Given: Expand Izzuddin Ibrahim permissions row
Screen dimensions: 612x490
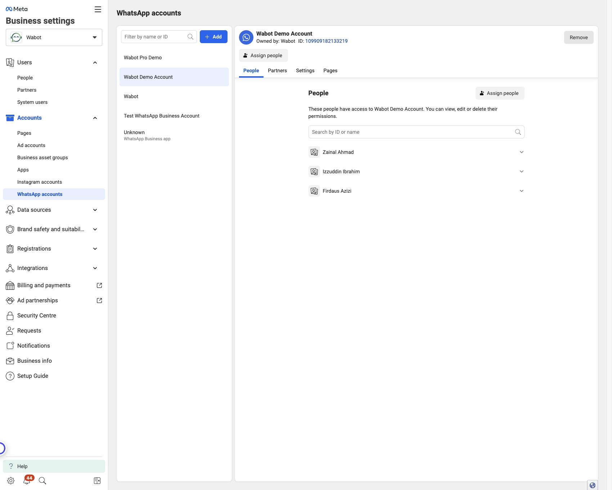Looking at the screenshot, I should [522, 171].
